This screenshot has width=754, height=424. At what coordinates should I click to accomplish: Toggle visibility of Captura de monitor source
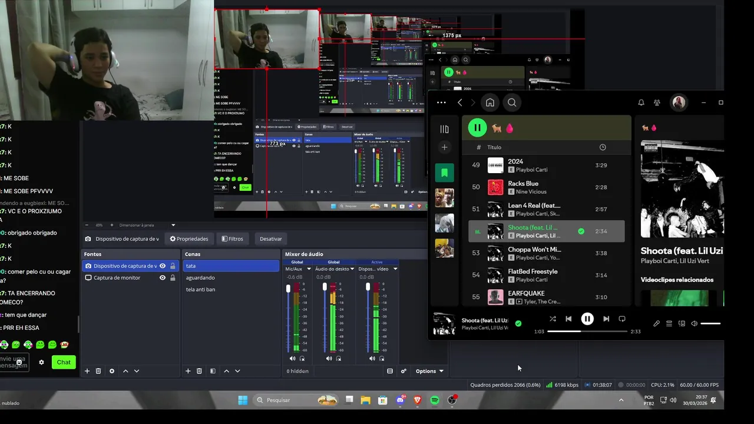163,278
